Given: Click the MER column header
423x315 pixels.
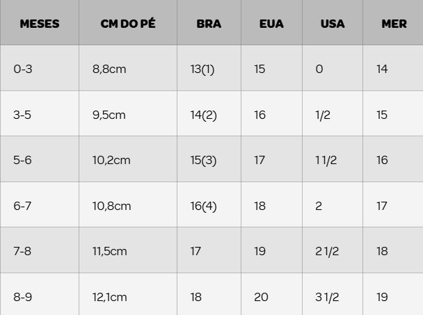Looking at the screenshot, I should pos(394,23).
